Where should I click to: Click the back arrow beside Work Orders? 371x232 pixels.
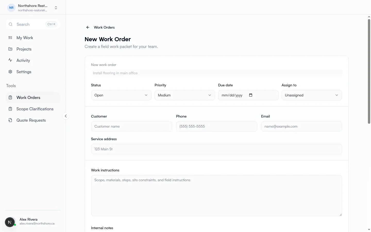click(x=88, y=27)
